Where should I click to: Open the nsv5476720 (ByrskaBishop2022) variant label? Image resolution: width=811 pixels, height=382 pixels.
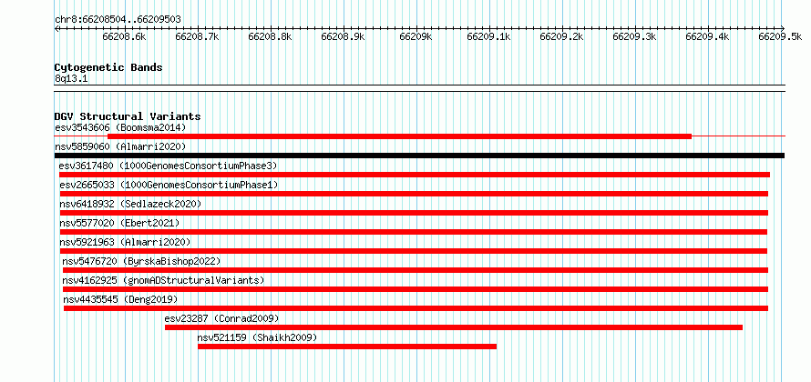coord(141,261)
